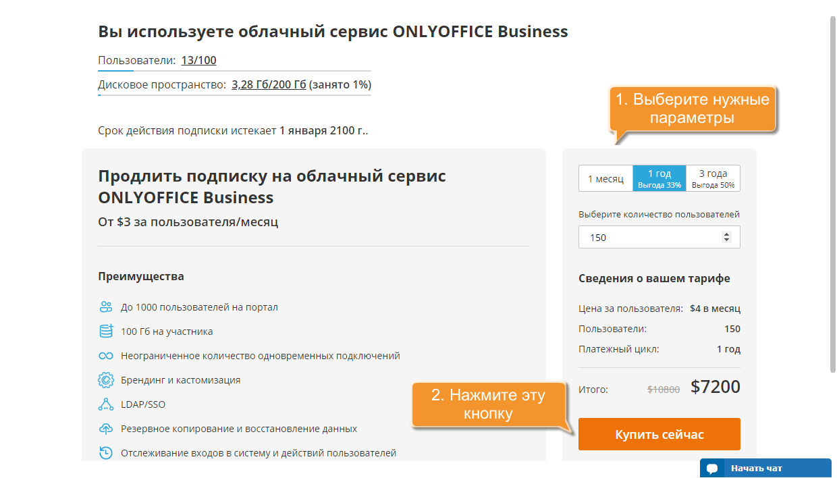Open the "13/100" users link
This screenshot has height=478, width=837.
199,60
